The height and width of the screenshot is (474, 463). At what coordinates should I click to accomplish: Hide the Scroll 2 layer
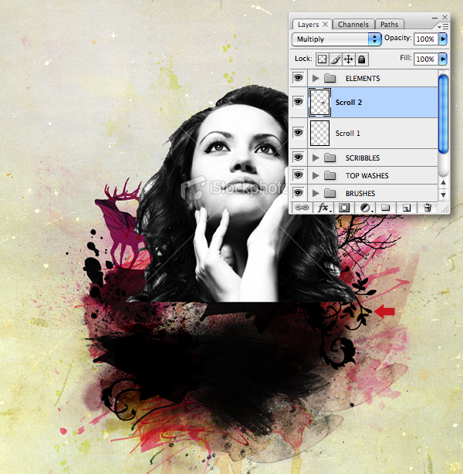click(299, 102)
